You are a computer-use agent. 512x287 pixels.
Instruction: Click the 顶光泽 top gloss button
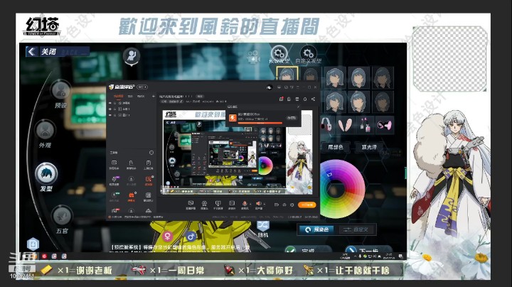369,147
